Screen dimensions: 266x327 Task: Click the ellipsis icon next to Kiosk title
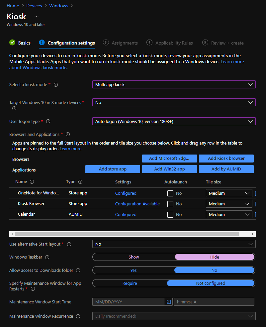pos(37,16)
